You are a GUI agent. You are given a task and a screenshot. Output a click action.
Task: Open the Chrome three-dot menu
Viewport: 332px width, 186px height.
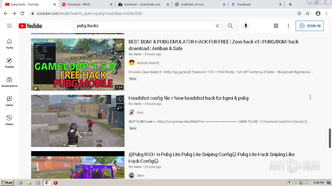326,13
